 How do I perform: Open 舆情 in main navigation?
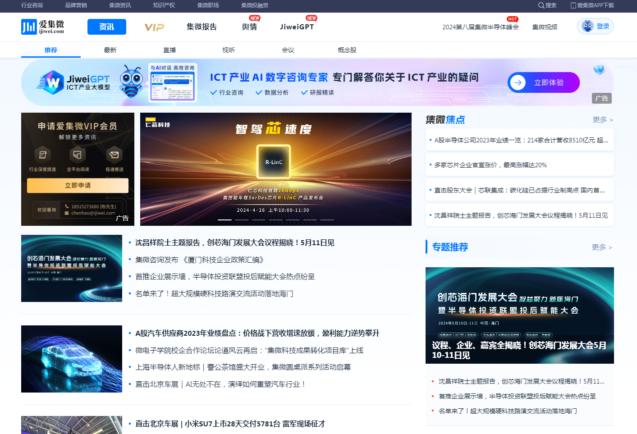pyautogui.click(x=249, y=27)
